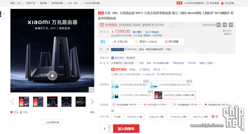Screen dimensions: 248x134
Task: Select ¥266.50 x 6期 installment
Action: coord(156,117)
